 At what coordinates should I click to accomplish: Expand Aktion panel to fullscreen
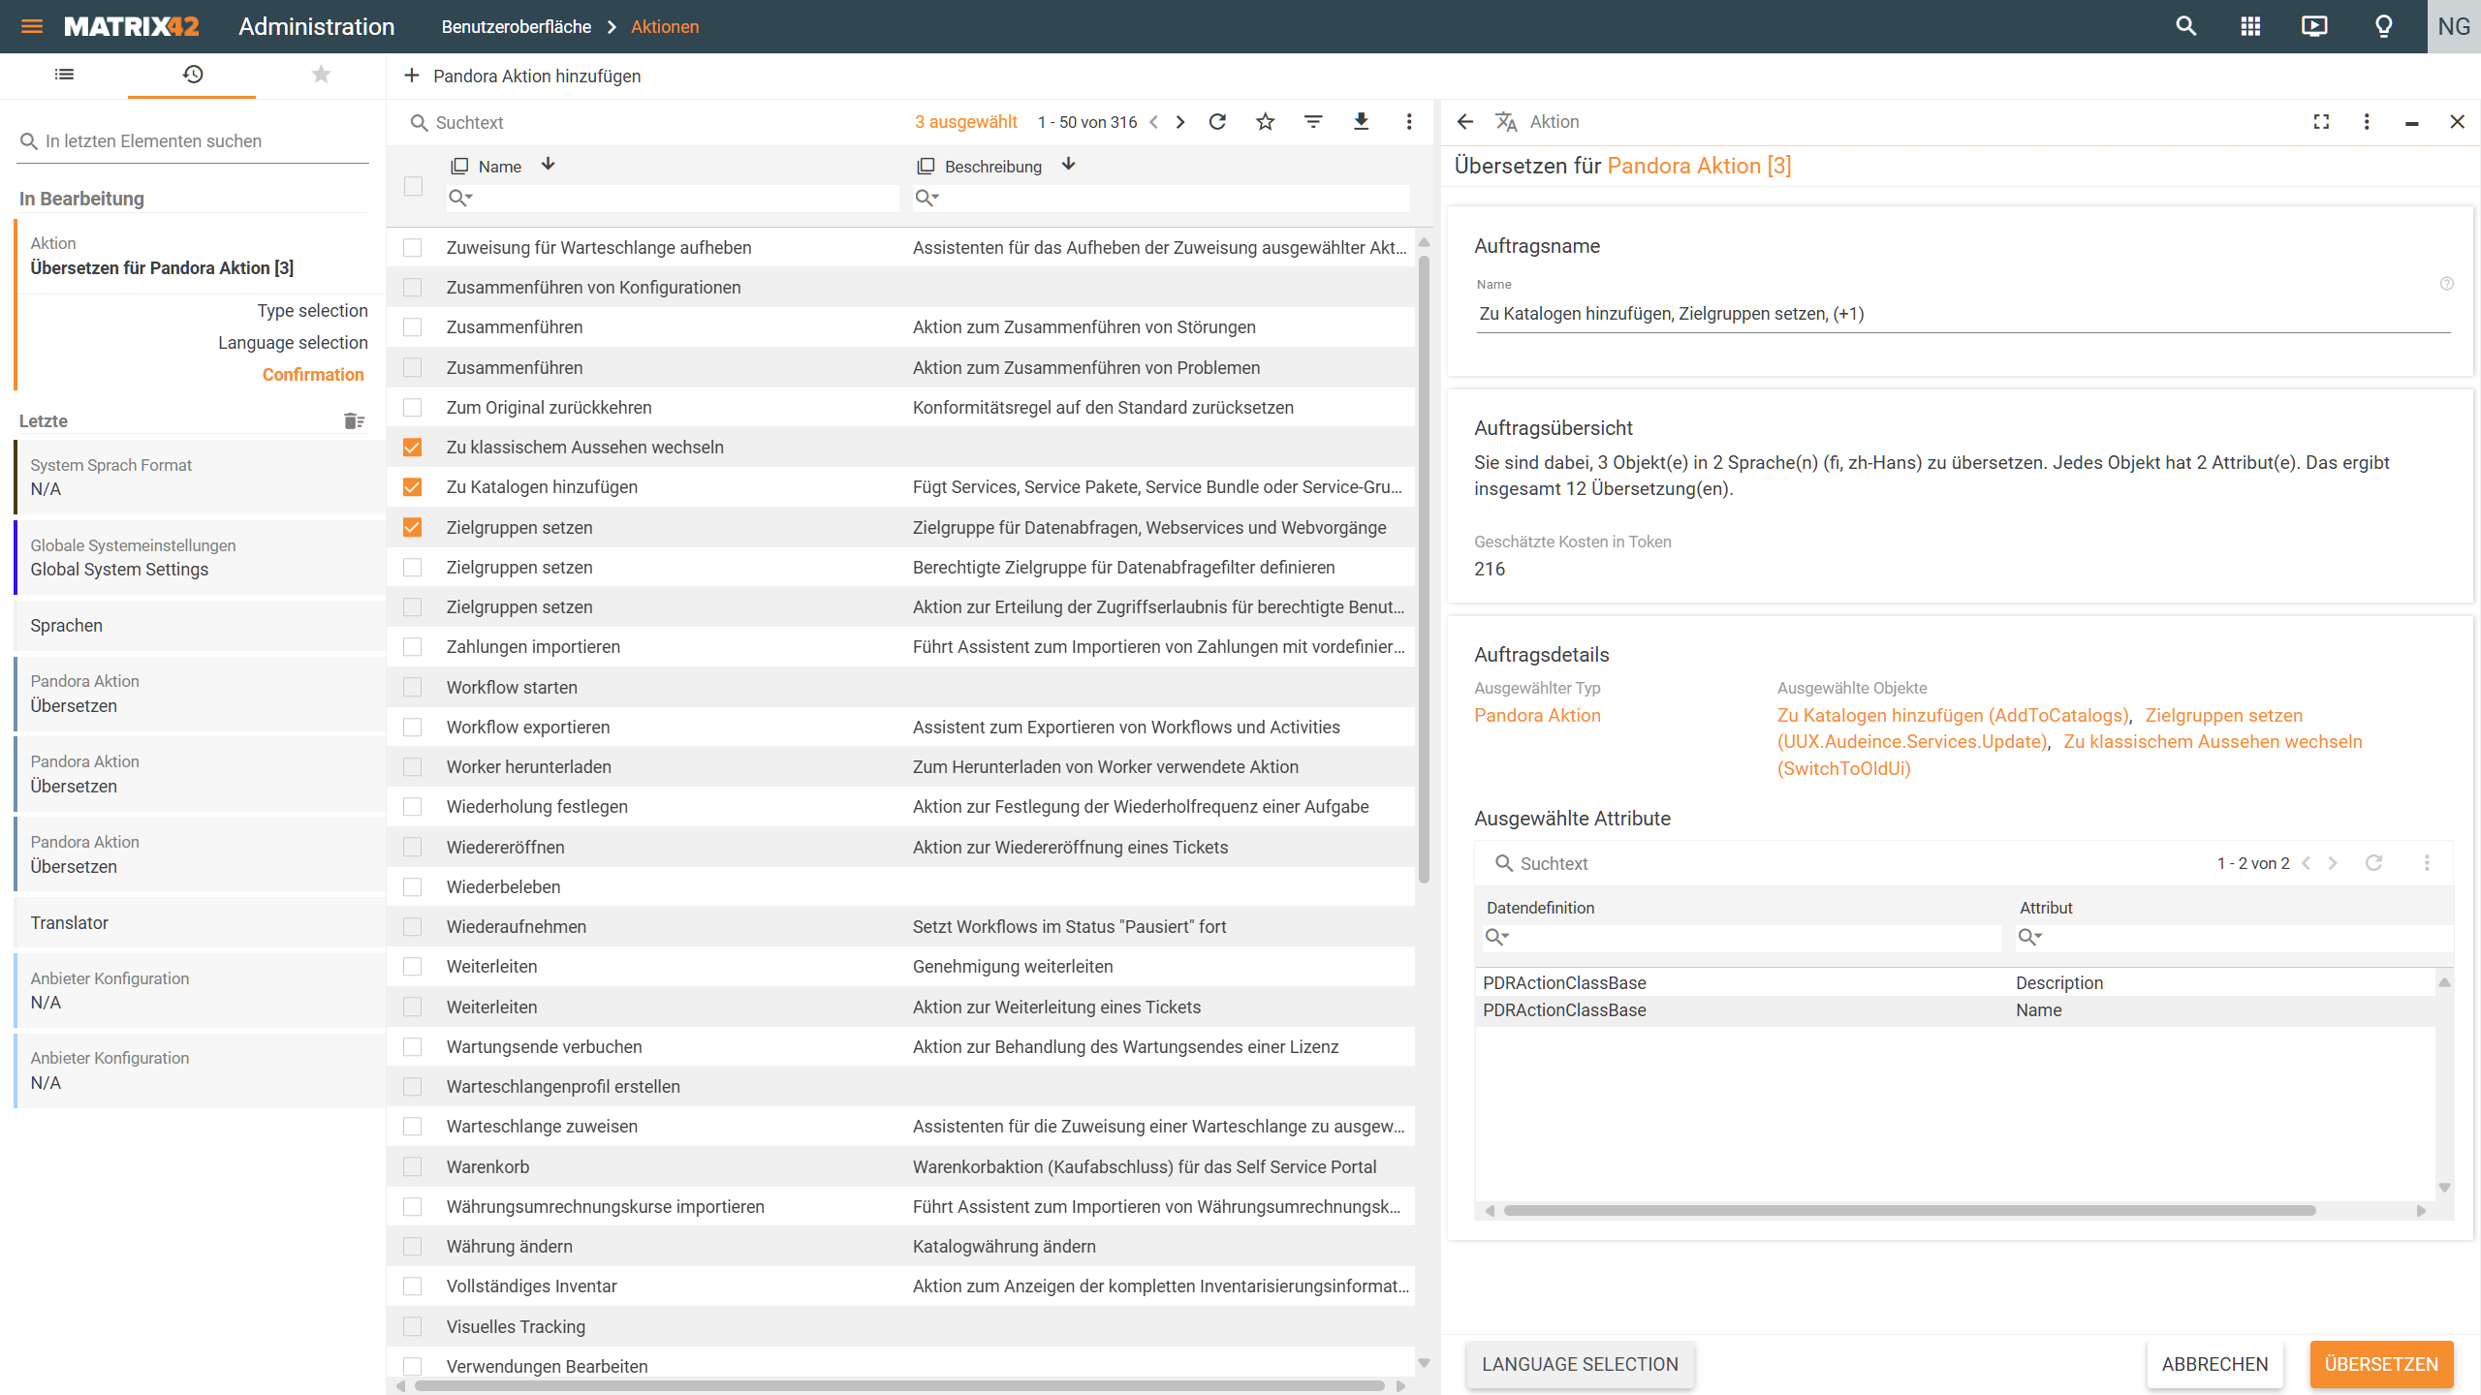2321,122
